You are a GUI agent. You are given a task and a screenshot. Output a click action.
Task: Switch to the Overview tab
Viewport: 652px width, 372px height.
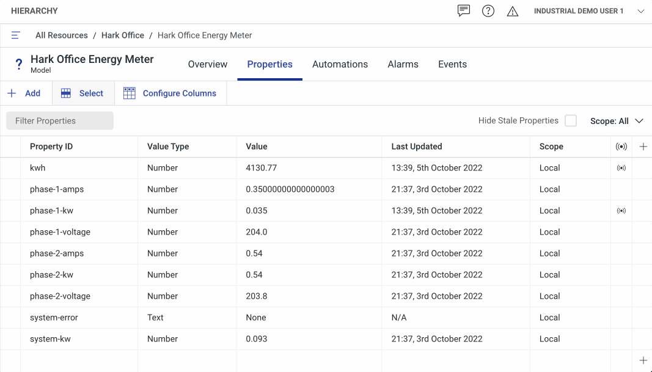[208, 64]
